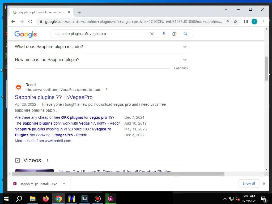272x204 pixels.
Task: Click the scroll-right arrow of horizontal bar
Action: [x=262, y=174]
